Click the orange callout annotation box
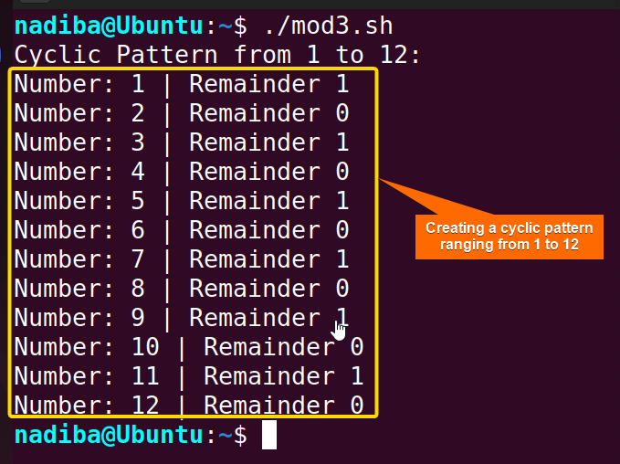This screenshot has width=620, height=464. pyautogui.click(x=510, y=237)
